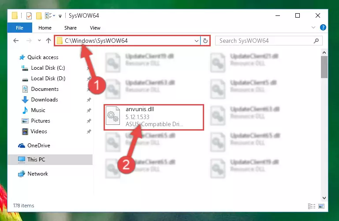Click the pin icon next to Music
This screenshot has width=339, height=221.
(89, 110)
